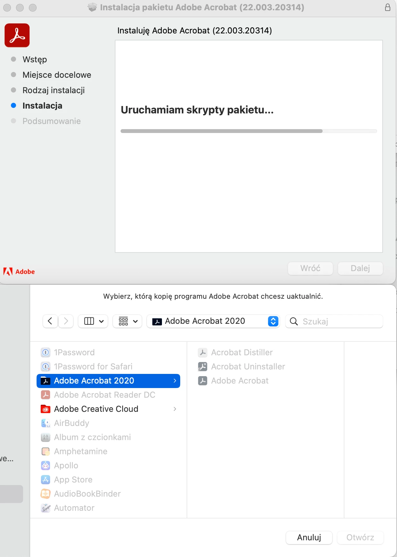Click the Adobe Acrobat app icon in second column
The height and width of the screenshot is (557, 397).
[x=203, y=381]
